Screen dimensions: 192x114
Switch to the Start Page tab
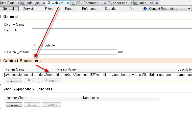7,3
